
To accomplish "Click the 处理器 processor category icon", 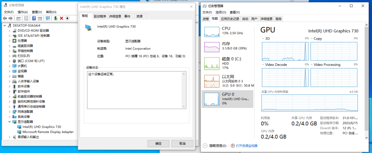I will (15, 41).
